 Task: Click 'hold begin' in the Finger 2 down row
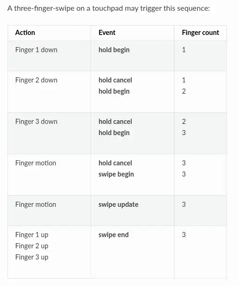coord(114,91)
